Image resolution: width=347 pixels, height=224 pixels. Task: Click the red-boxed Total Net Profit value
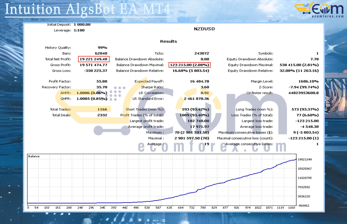94,59
